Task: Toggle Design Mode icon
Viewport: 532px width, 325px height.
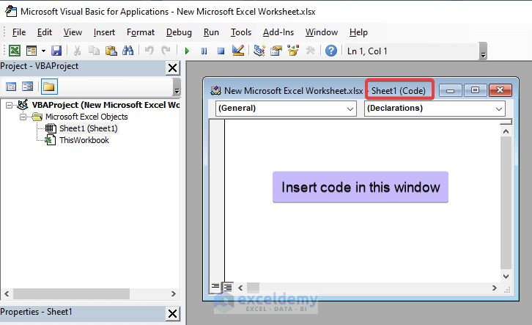Action: click(238, 51)
